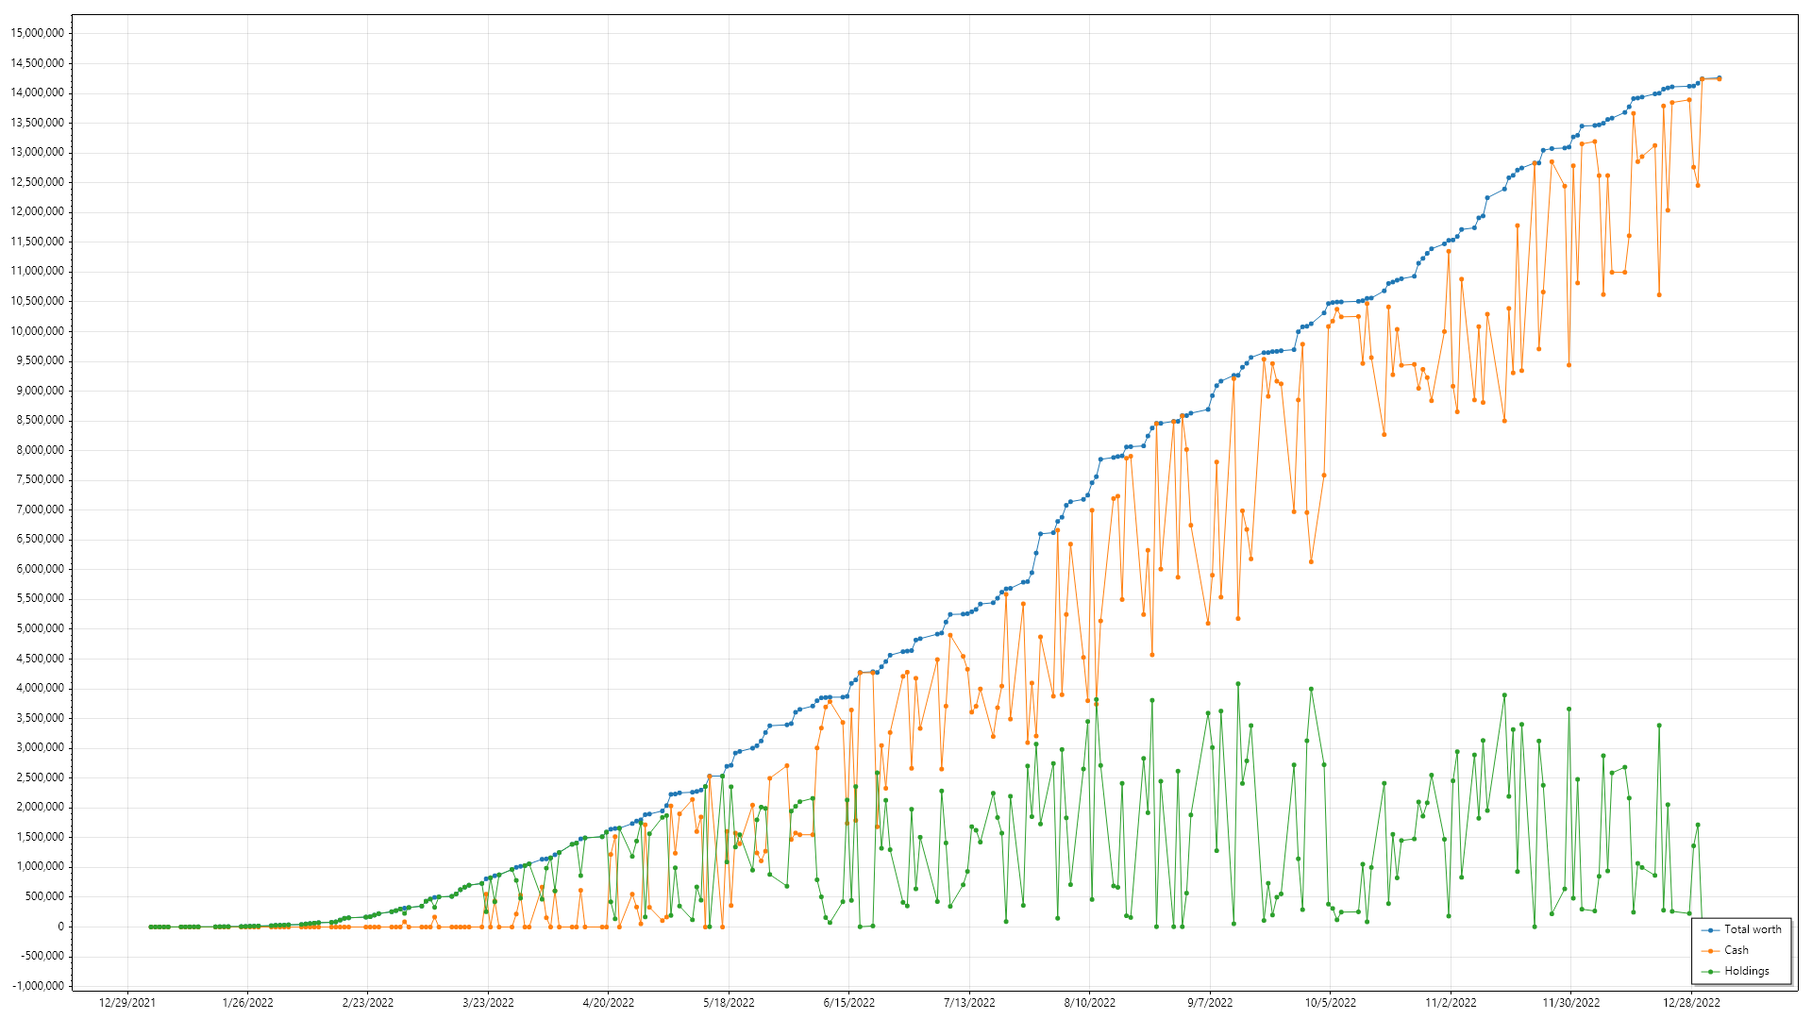
Task: Click the 12/29/2021 date label
Action: tap(127, 1003)
